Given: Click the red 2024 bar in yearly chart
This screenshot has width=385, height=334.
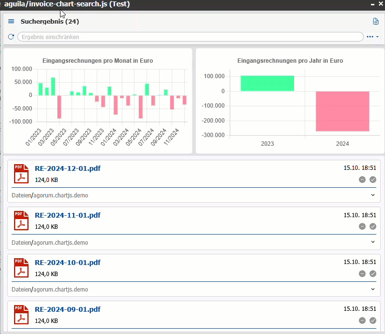Looking at the screenshot, I should click(x=342, y=111).
